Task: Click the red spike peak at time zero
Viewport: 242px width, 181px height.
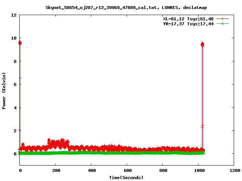Action: click(x=20, y=43)
